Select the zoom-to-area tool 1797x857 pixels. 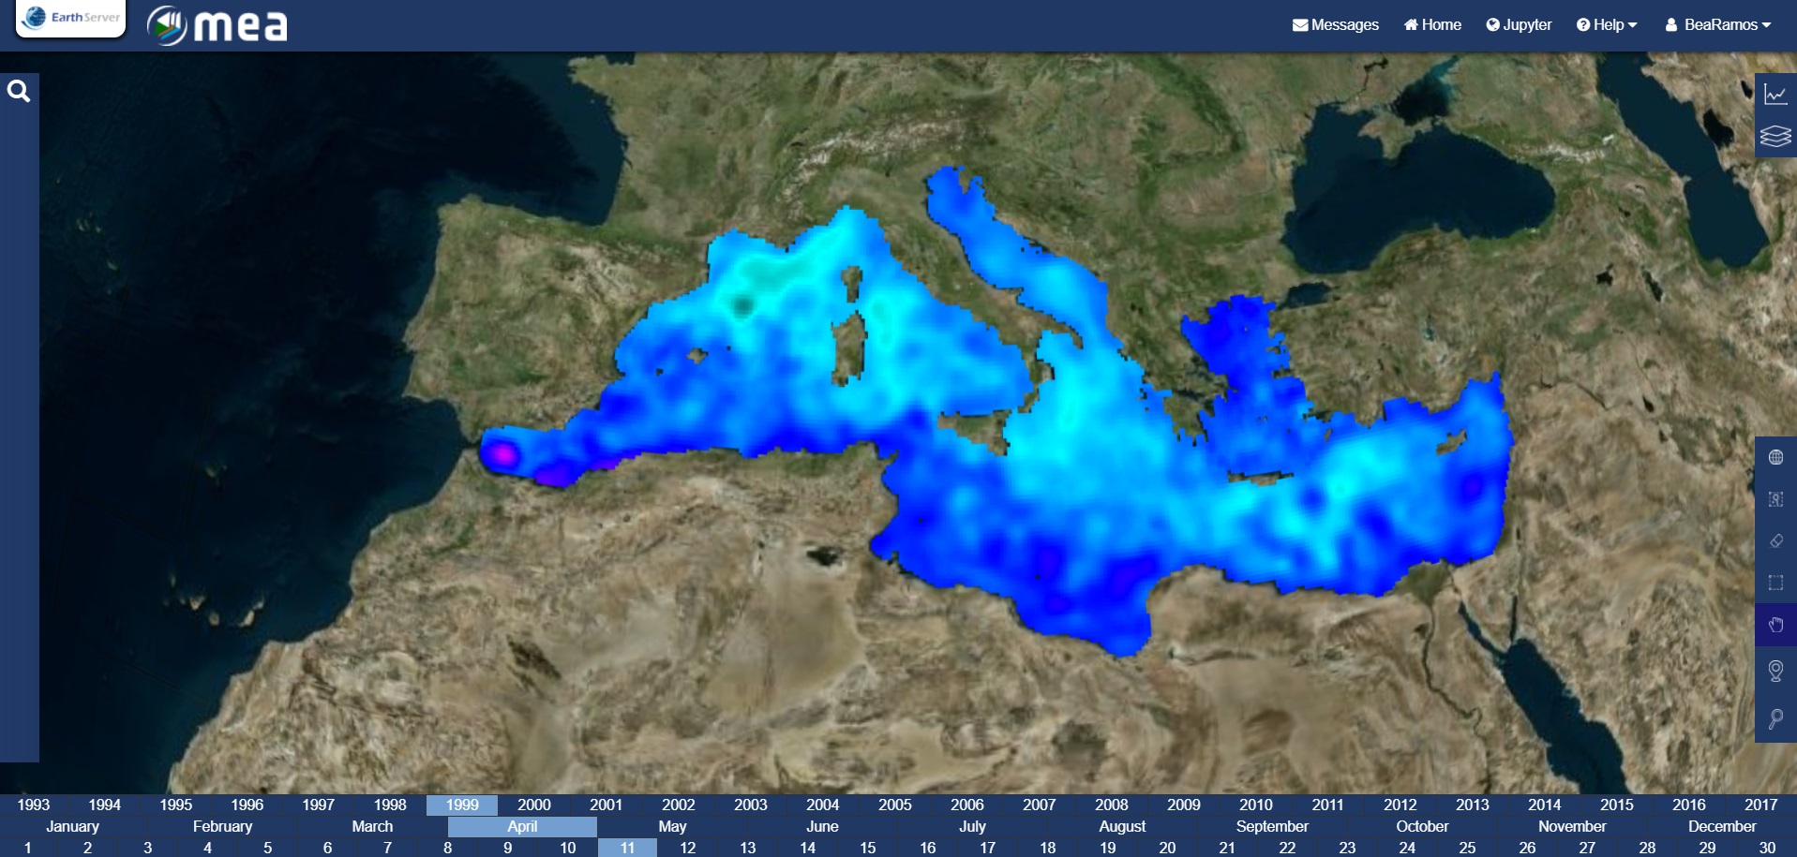(x=1775, y=499)
